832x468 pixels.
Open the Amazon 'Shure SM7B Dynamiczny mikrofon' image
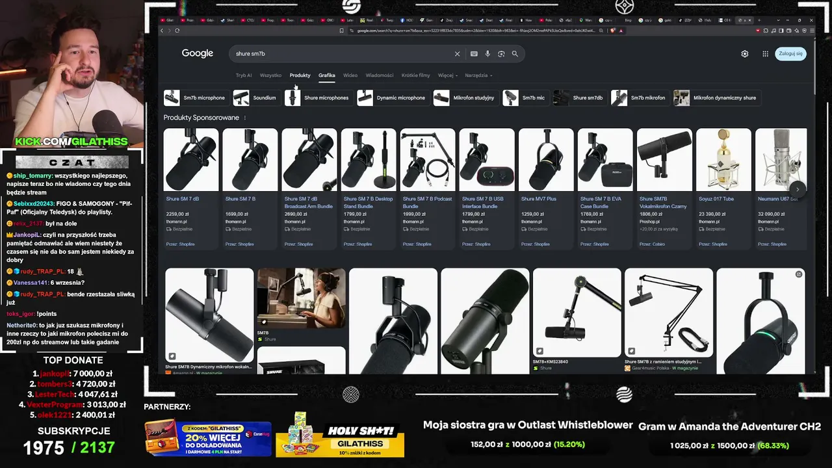click(x=209, y=315)
